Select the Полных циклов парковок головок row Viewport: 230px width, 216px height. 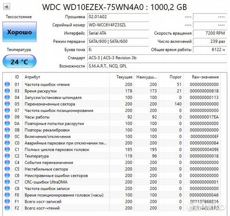click(x=112, y=149)
